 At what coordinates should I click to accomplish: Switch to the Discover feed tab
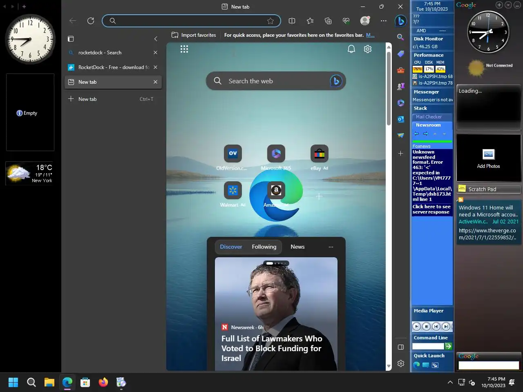click(x=231, y=247)
